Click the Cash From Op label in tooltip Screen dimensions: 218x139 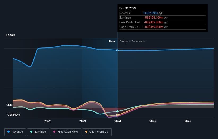pyautogui.click(x=129, y=27)
